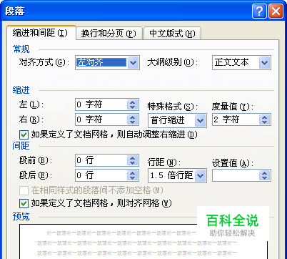
Task: Click the paragraph preview box
Action: coord(143,241)
